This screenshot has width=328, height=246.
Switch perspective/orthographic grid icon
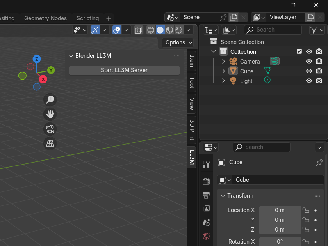[x=50, y=143]
